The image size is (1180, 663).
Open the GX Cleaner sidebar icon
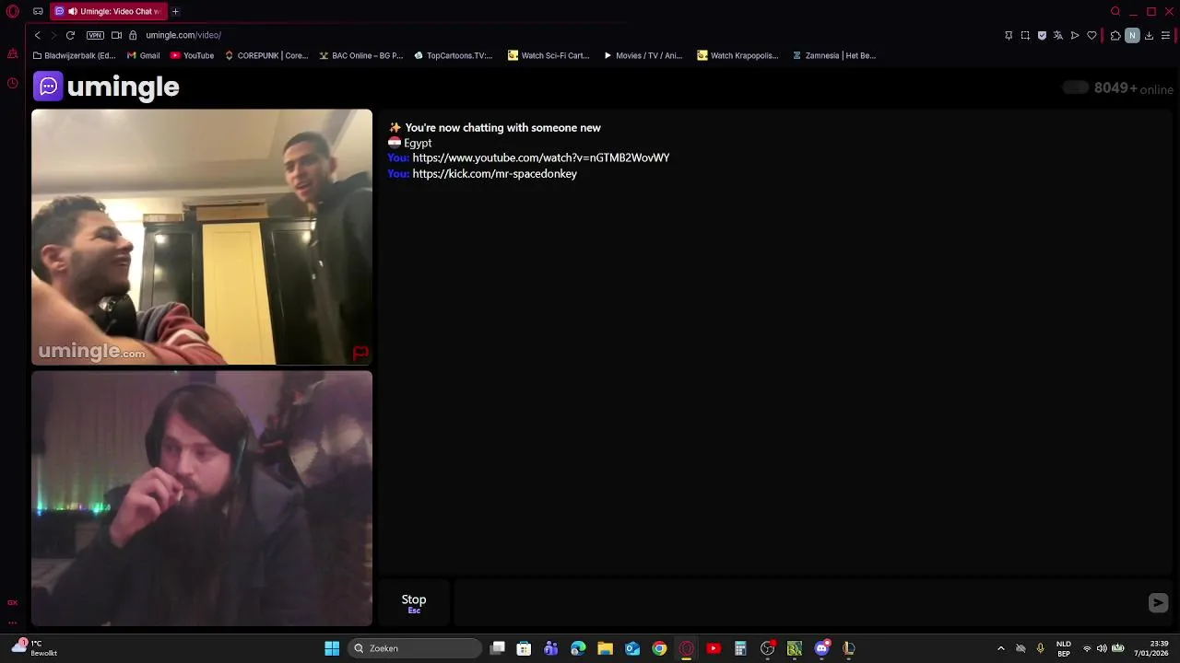tap(13, 54)
